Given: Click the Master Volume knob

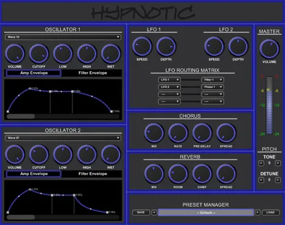Looking at the screenshot, I should coord(269,49).
